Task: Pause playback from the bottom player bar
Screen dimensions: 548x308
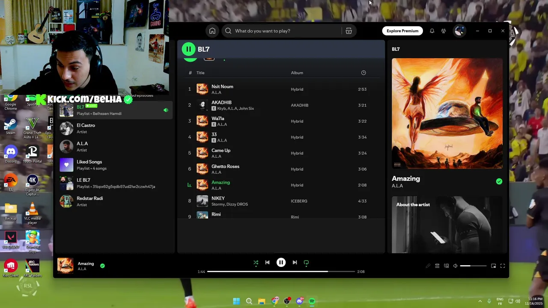Action: click(281, 263)
